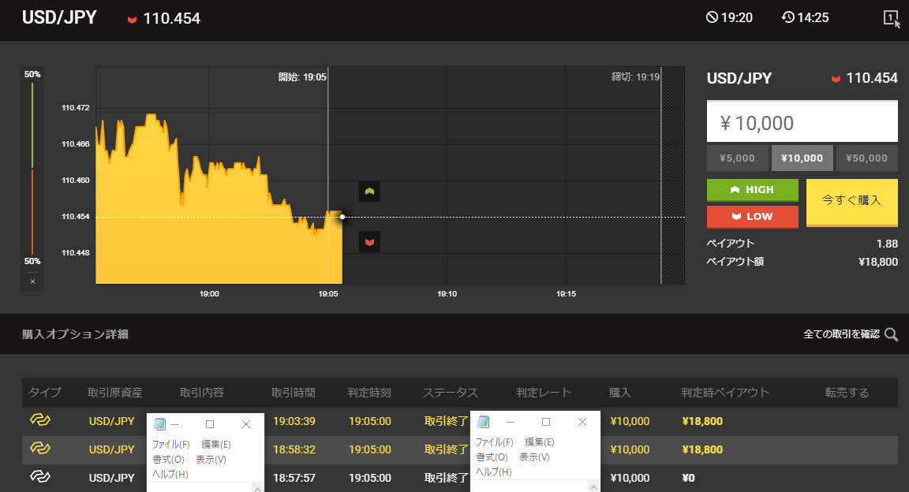The height and width of the screenshot is (492, 909).
Task: Click the ¥10,000 amount input field
Action: [x=802, y=123]
